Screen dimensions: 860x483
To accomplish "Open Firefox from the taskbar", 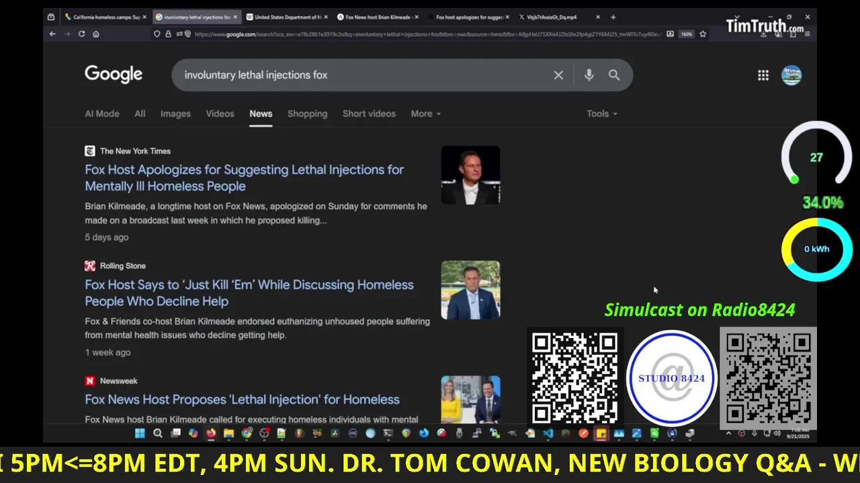I will pos(210,433).
